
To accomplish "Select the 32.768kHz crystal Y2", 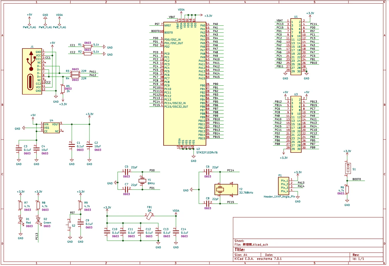I will point(226,190).
